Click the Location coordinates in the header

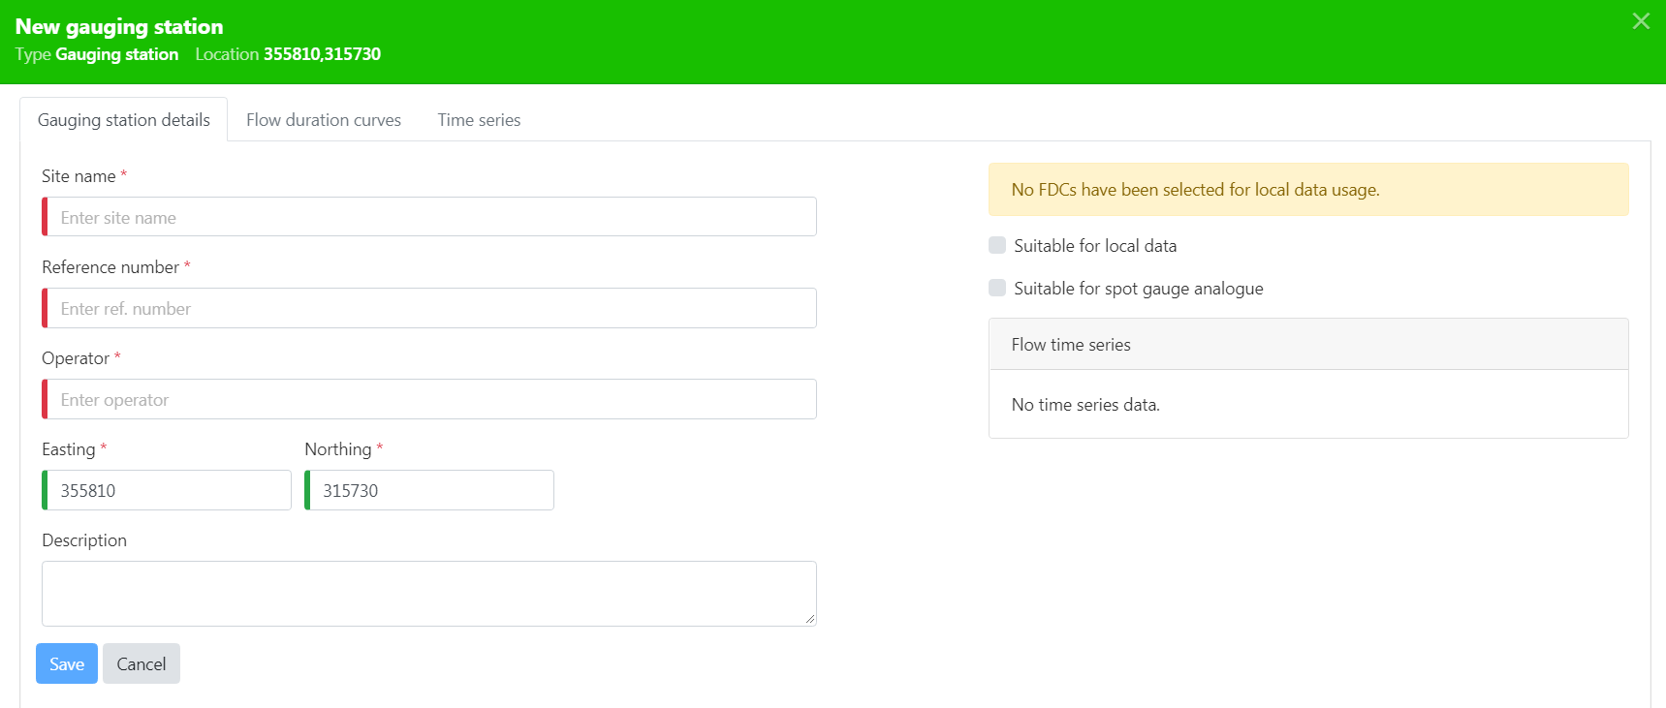click(x=322, y=54)
